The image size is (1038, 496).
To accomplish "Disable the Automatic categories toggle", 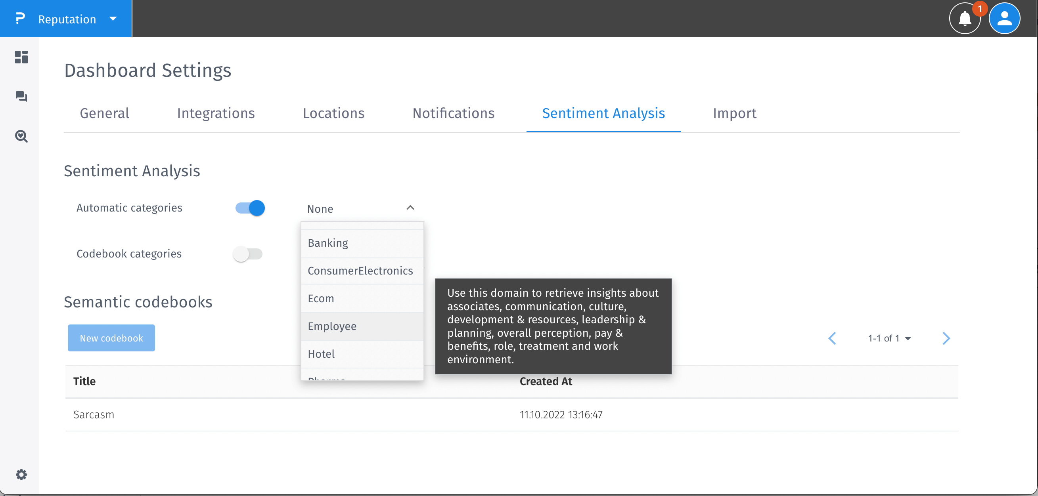I will pos(249,208).
